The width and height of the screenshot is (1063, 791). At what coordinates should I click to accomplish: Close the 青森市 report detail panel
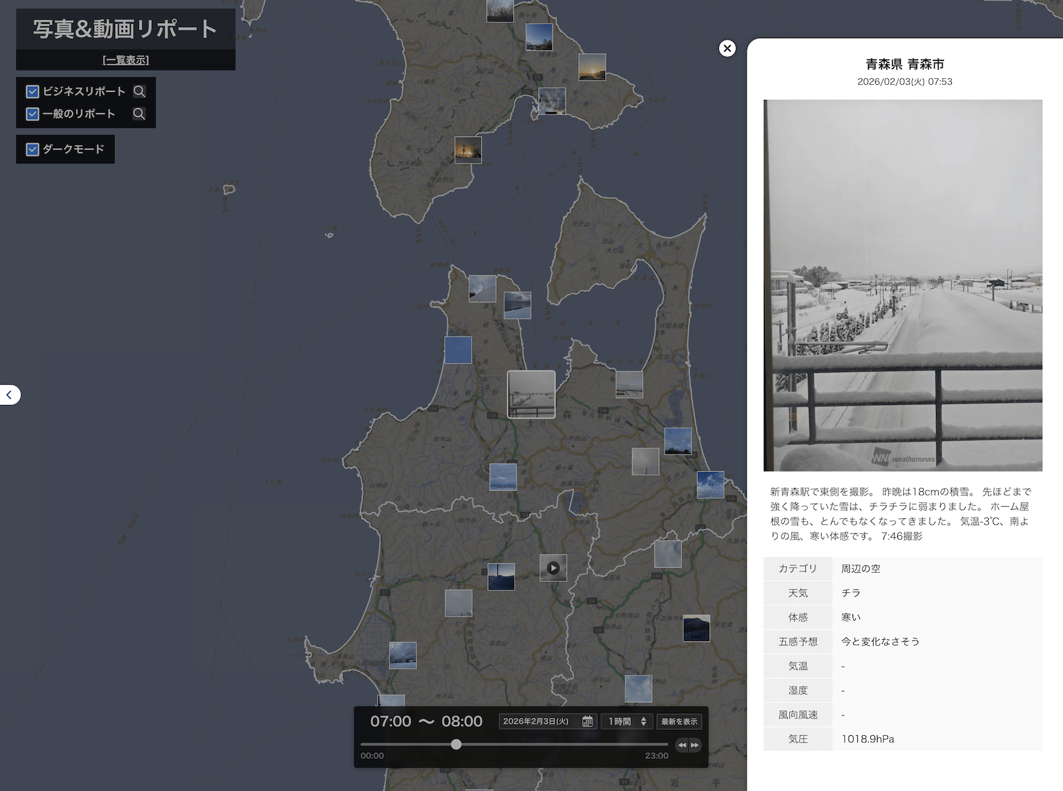pos(727,48)
